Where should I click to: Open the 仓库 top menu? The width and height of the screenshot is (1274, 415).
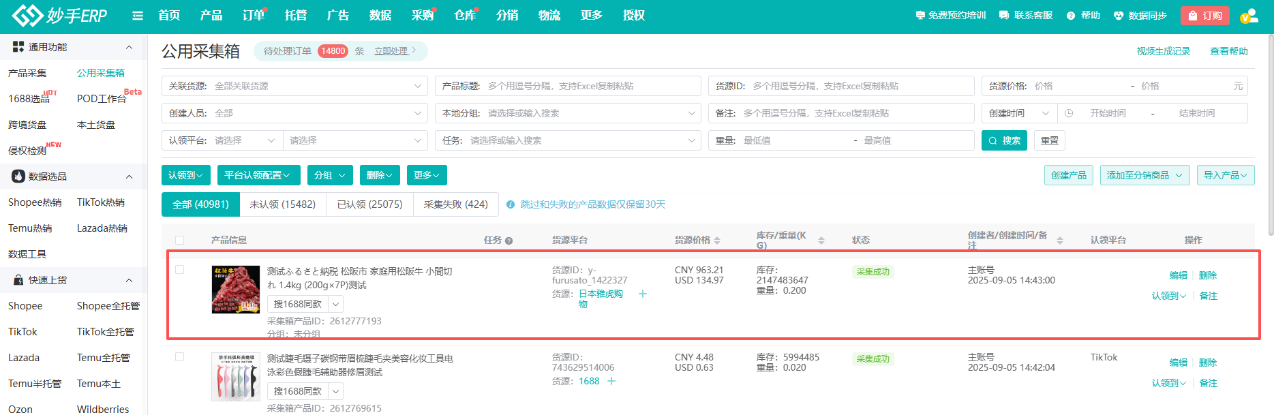[x=464, y=16]
